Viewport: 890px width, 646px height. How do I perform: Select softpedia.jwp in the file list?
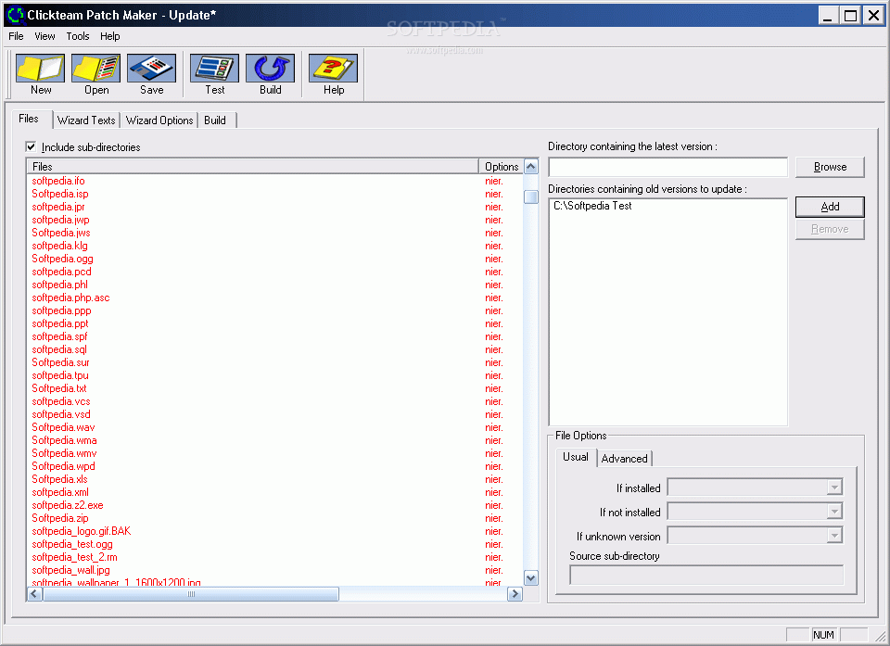pyautogui.click(x=61, y=220)
